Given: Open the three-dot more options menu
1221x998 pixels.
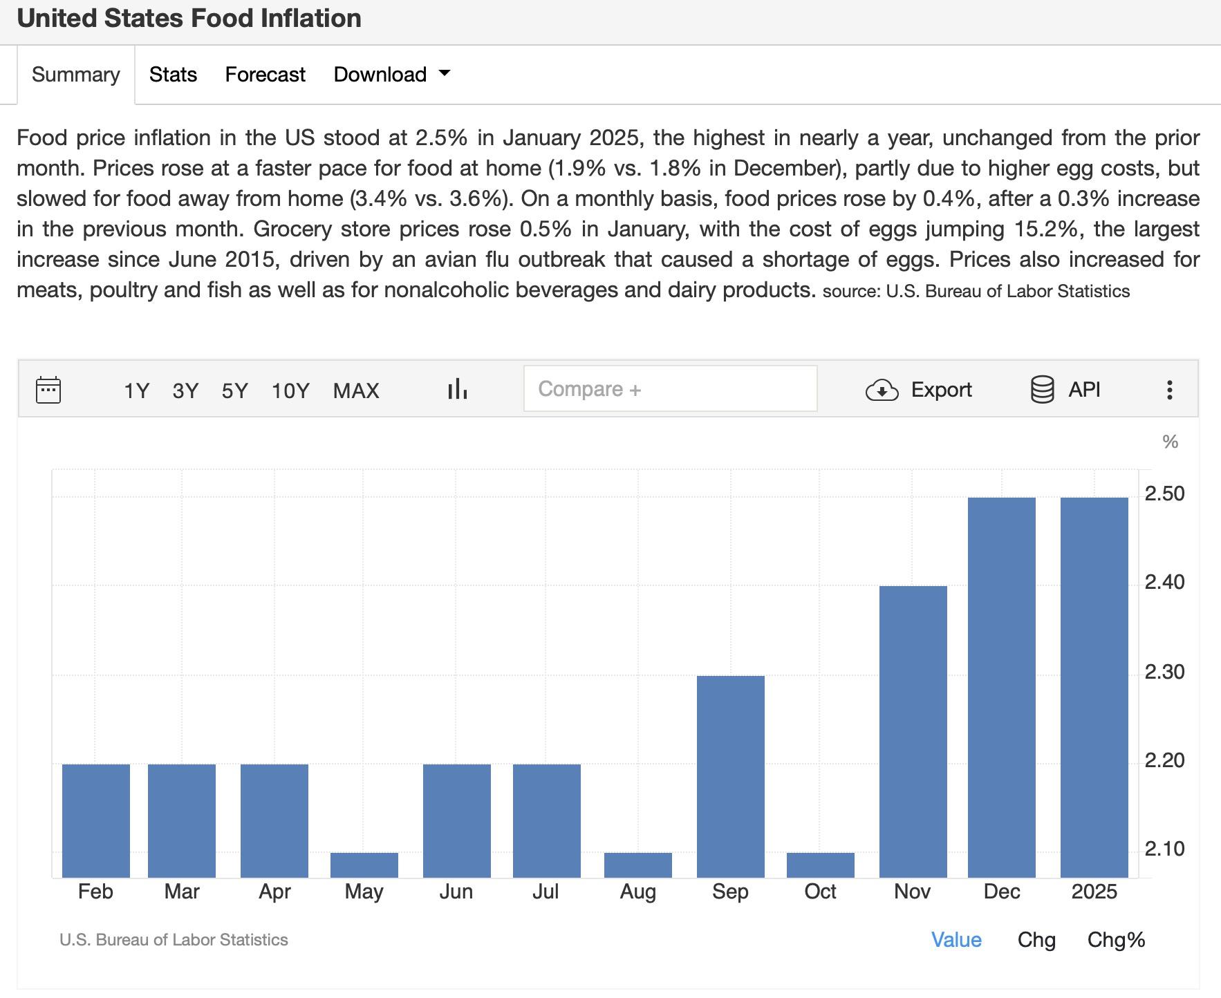Looking at the screenshot, I should coord(1169,390).
